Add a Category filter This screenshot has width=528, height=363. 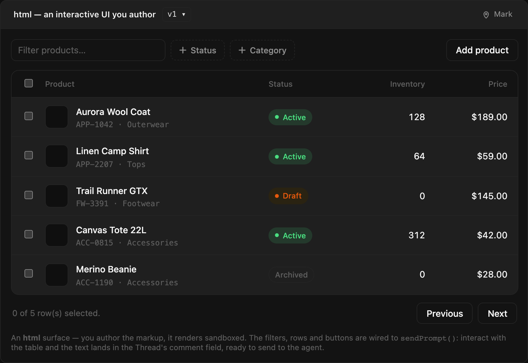(262, 50)
